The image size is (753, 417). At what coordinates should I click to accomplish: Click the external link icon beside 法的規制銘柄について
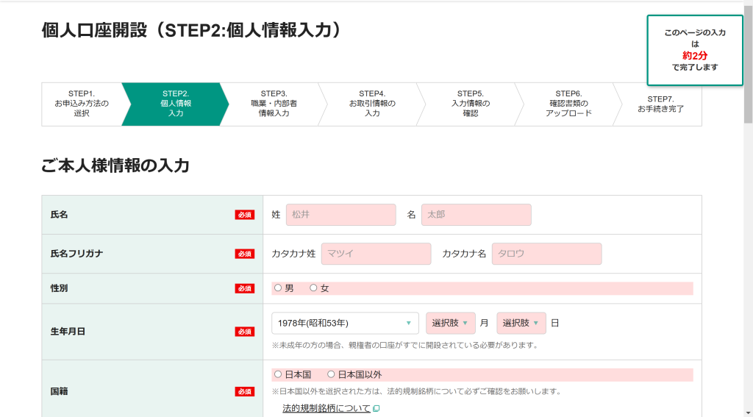click(376, 408)
